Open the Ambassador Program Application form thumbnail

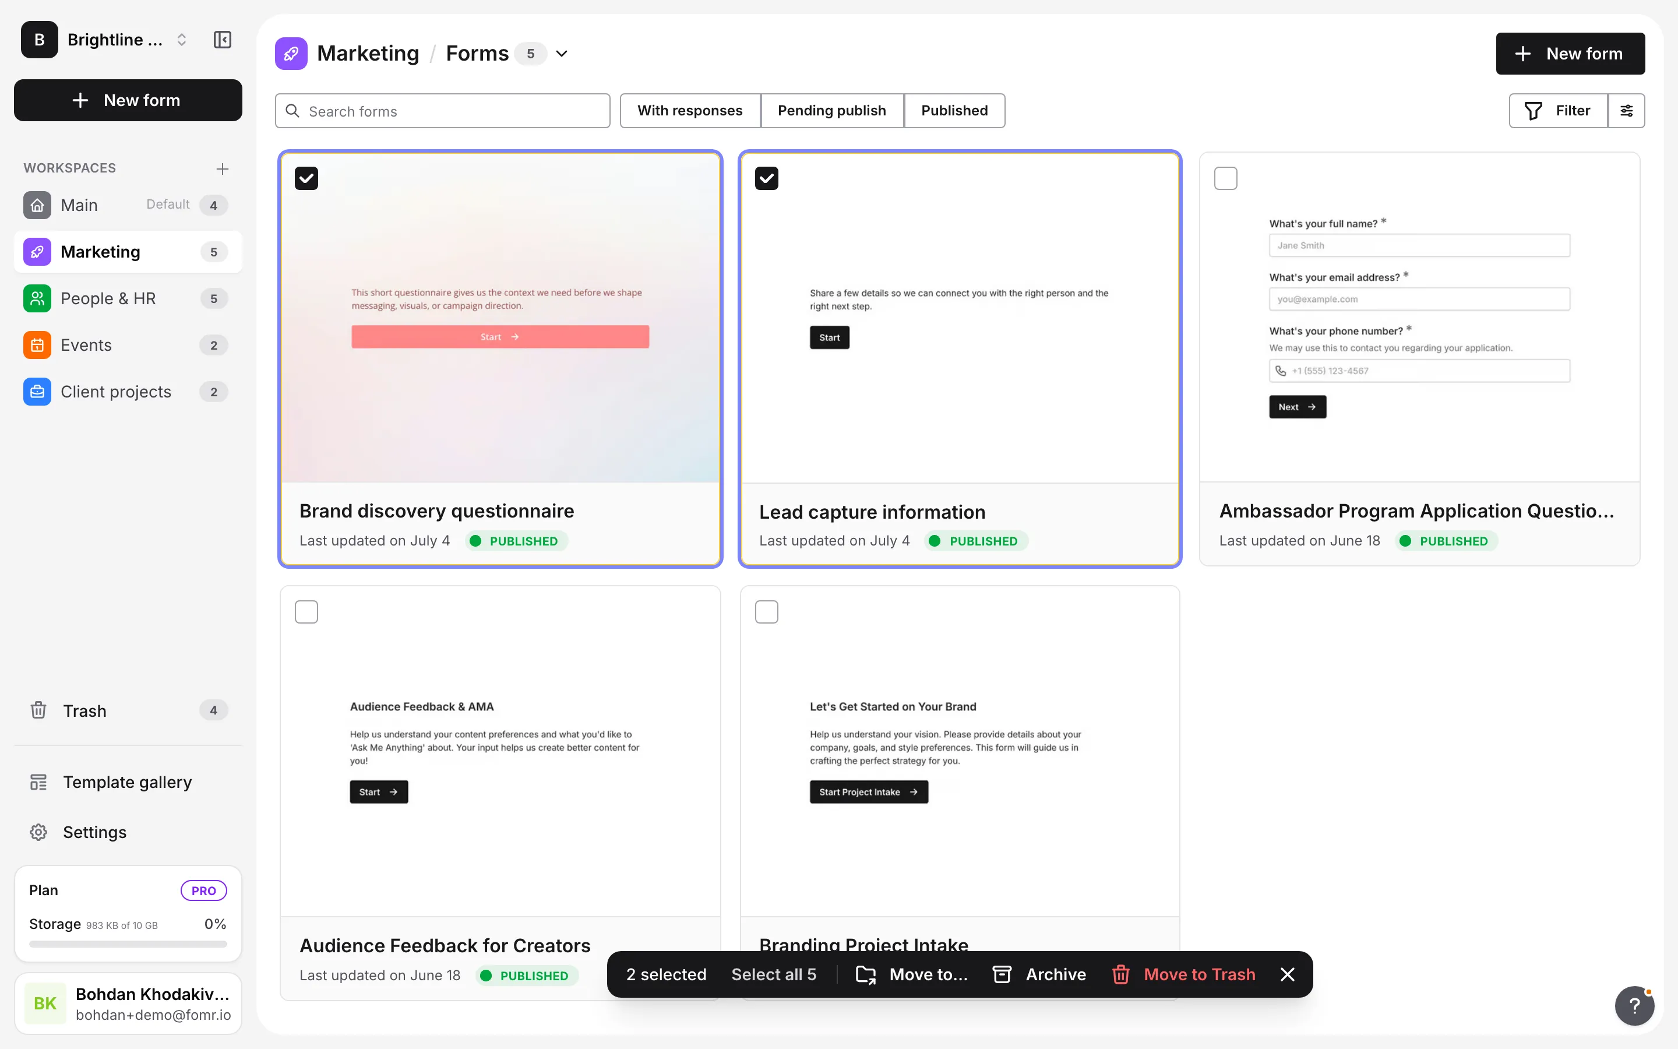[x=1419, y=317]
